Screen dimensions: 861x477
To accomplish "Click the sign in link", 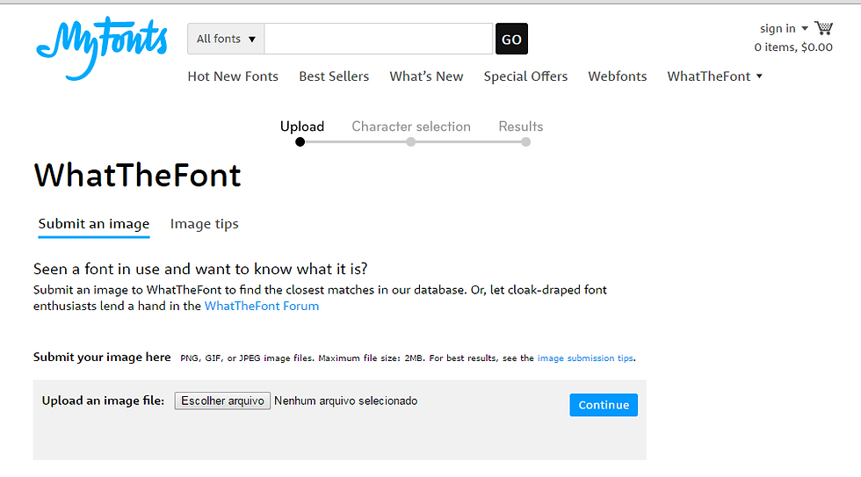I will [x=778, y=28].
